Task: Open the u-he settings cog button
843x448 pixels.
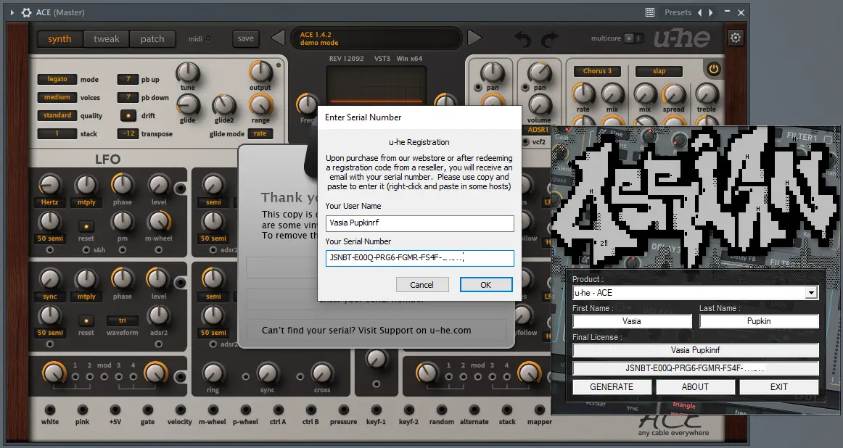Action: click(x=735, y=38)
